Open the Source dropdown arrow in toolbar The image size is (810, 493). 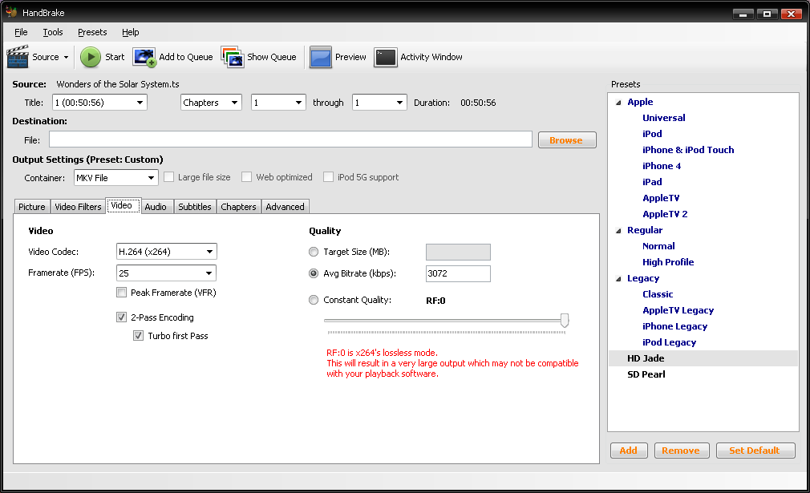pos(66,57)
